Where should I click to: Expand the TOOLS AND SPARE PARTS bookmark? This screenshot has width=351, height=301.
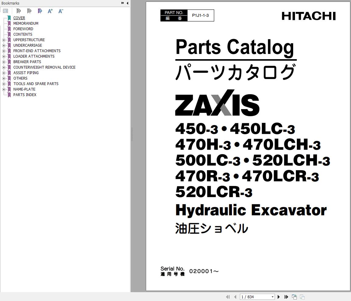[x=4, y=84]
